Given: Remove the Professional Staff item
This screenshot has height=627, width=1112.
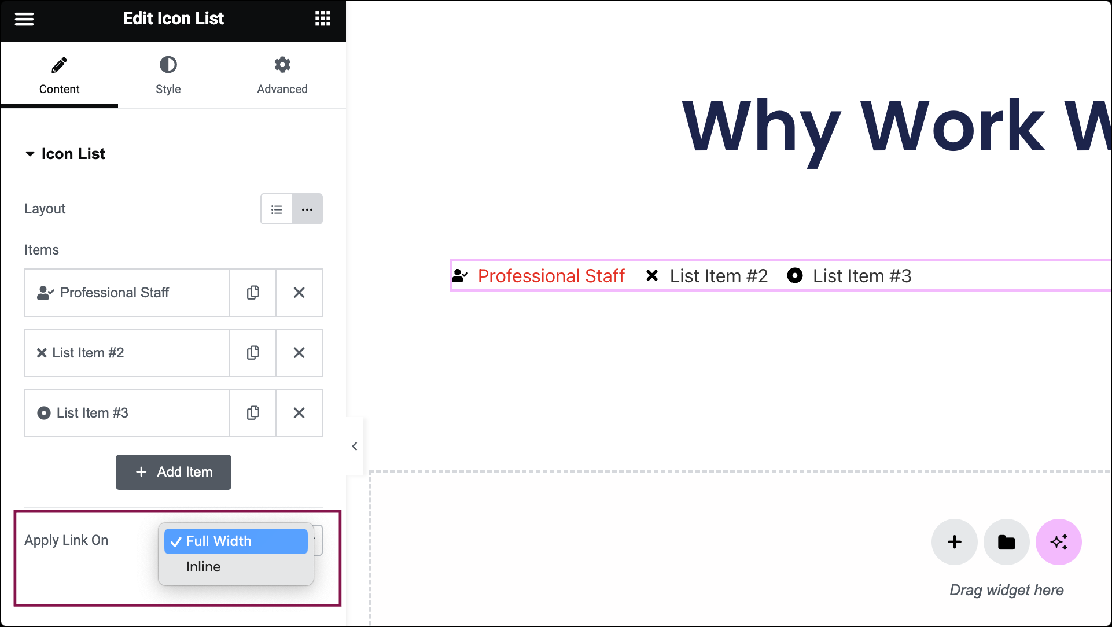Looking at the screenshot, I should pos(299,293).
